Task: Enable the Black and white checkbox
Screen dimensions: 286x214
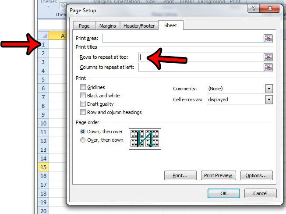Action: (x=83, y=96)
